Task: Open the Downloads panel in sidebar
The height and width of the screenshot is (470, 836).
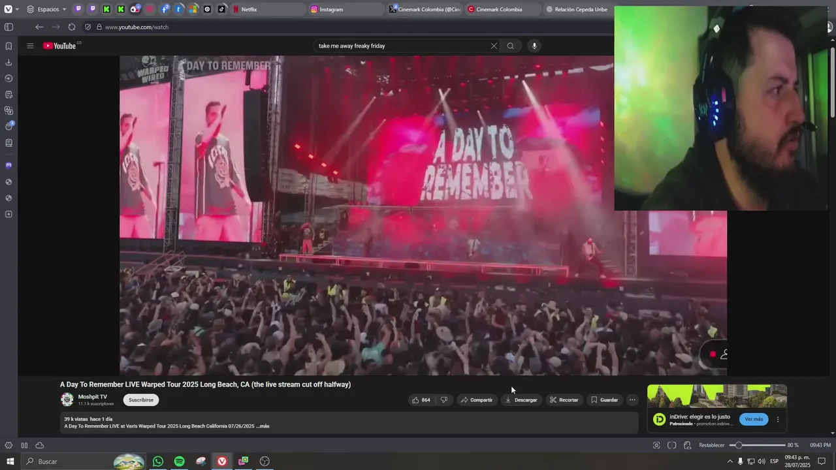Action: click(8, 63)
